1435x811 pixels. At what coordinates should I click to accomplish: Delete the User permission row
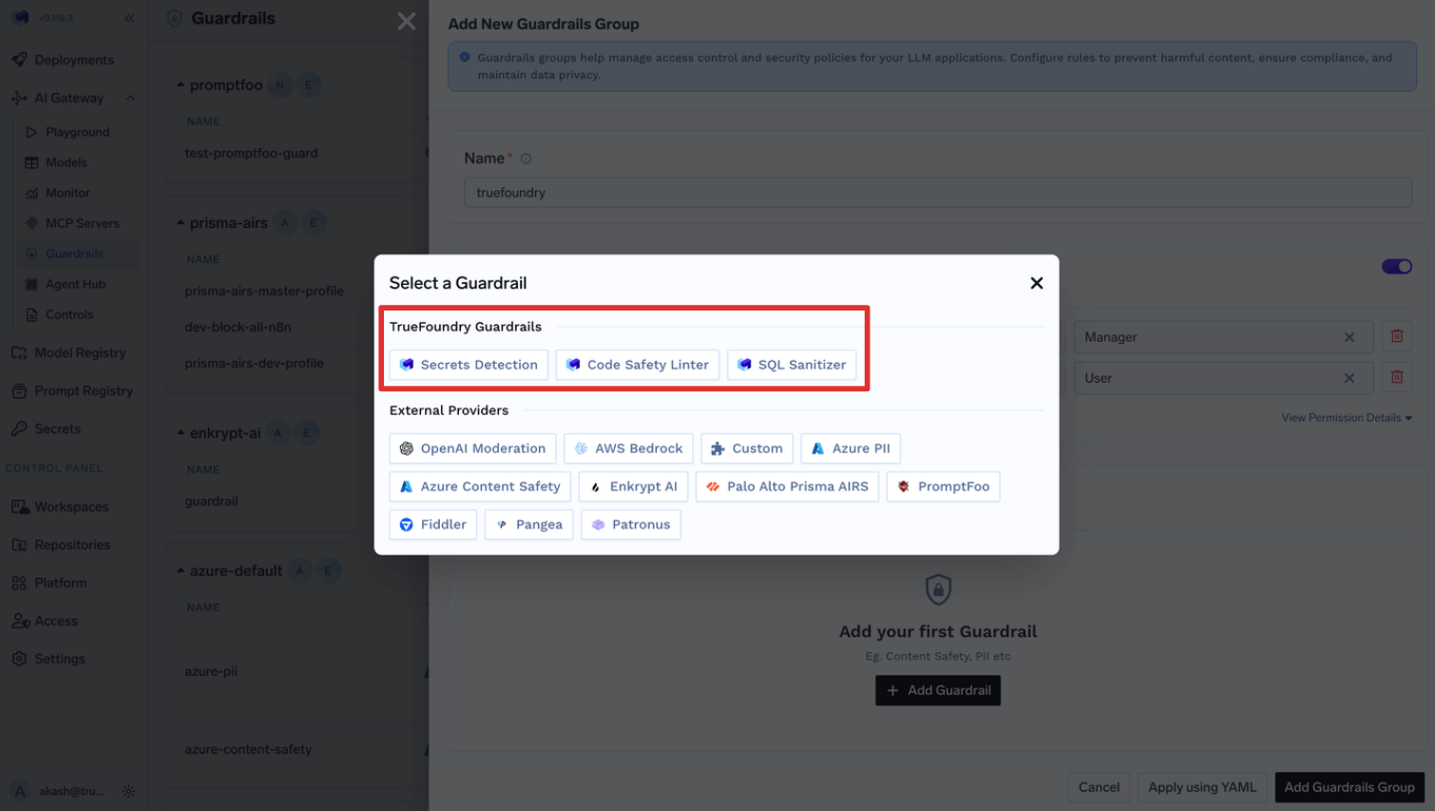click(1397, 377)
